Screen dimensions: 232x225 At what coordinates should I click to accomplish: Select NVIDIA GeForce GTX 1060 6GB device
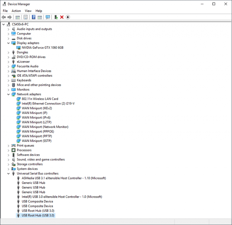[42, 48]
